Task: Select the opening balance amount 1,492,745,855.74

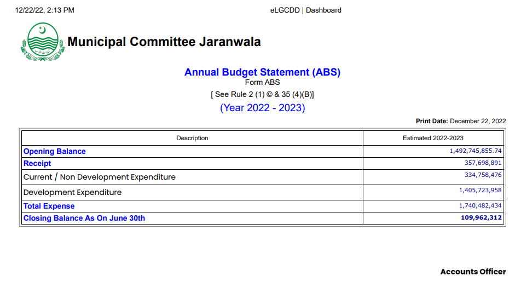Action: click(476, 151)
